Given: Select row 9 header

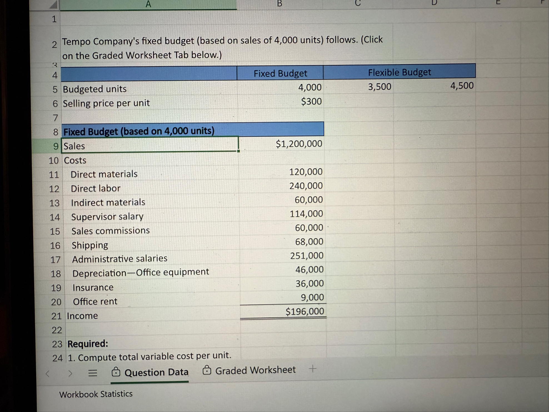Looking at the screenshot, I should (x=56, y=146).
